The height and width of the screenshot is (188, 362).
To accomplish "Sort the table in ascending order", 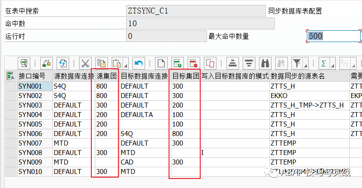I will click(x=232, y=63).
